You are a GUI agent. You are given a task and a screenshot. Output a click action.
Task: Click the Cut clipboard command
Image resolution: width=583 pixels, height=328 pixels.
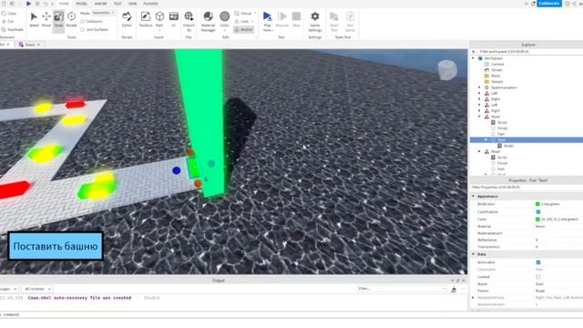coord(7,22)
